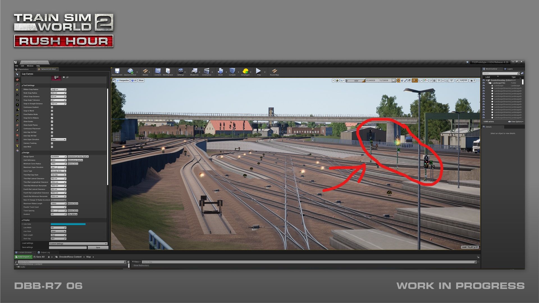Enable the Continuous Gradient checkbox
Screen dimensions: 539x303
(52, 107)
